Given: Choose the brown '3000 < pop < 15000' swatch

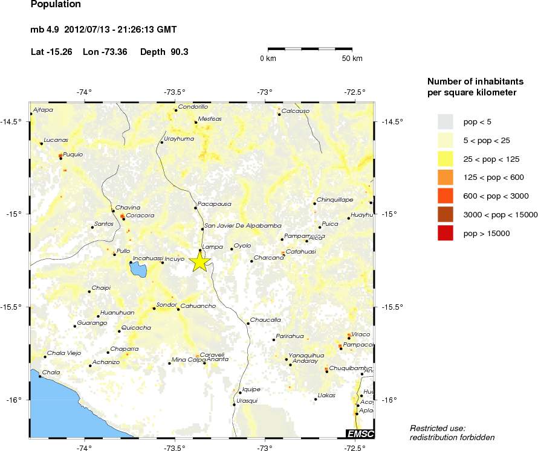Looking at the screenshot, I should click(x=445, y=214).
